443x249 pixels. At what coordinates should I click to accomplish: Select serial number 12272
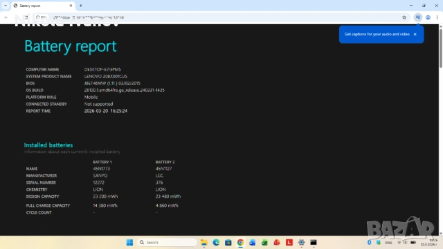[x=98, y=183]
